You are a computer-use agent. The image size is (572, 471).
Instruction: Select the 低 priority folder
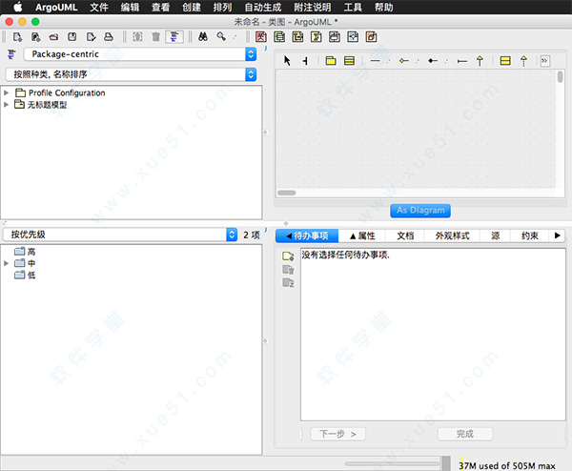[25, 275]
